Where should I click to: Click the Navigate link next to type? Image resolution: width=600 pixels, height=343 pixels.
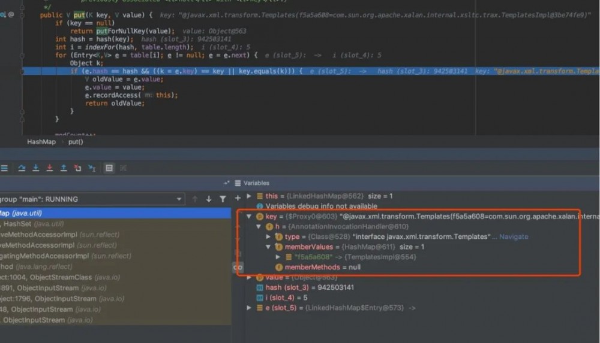tap(514, 237)
